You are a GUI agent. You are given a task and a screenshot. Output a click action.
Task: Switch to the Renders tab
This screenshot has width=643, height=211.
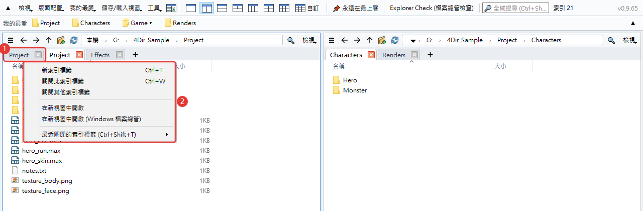tap(394, 55)
